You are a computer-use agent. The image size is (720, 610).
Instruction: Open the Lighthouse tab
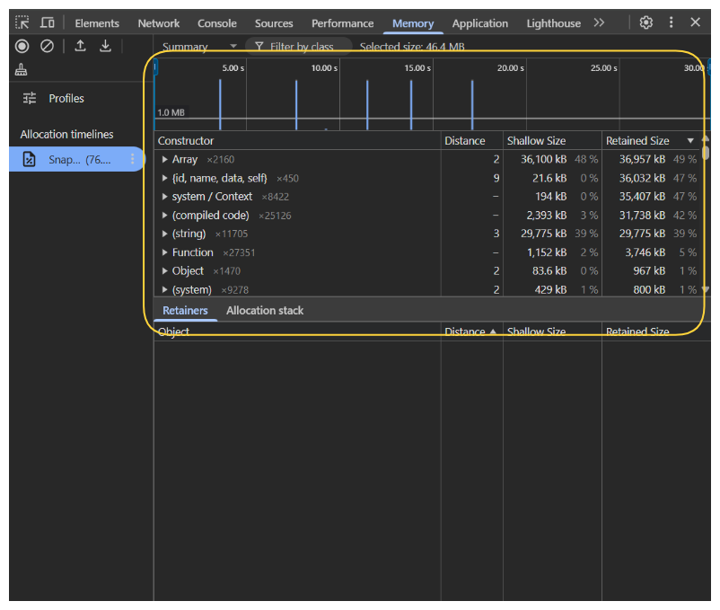pos(553,23)
